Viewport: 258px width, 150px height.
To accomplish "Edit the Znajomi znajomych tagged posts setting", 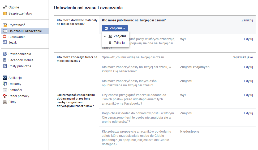I will (248, 67).
